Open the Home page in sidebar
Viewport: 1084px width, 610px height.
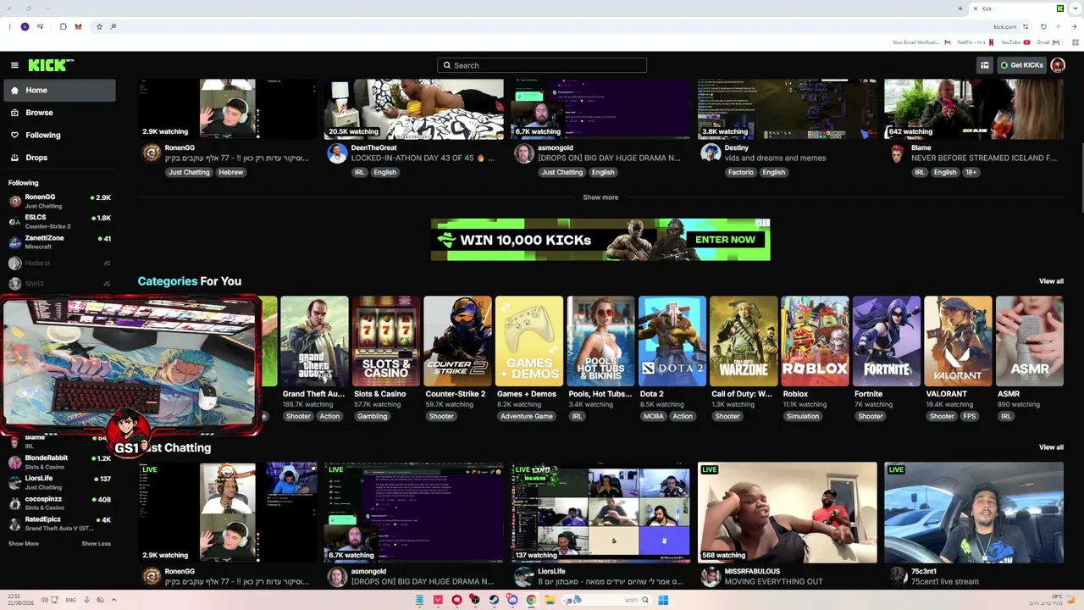pyautogui.click(x=59, y=91)
